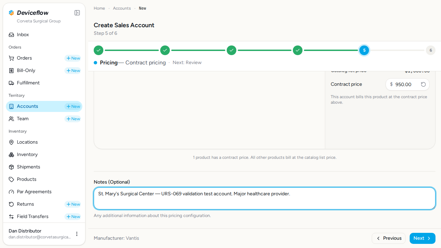This screenshot has width=441, height=248.
Task: Click the Deviceflow logo icon
Action: (x=11, y=13)
